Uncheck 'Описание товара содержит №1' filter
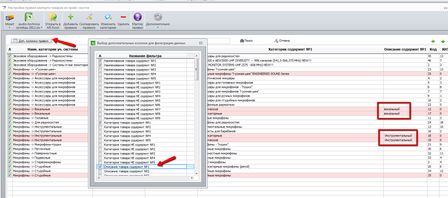Viewport: 448px width, 198px height. point(100,167)
